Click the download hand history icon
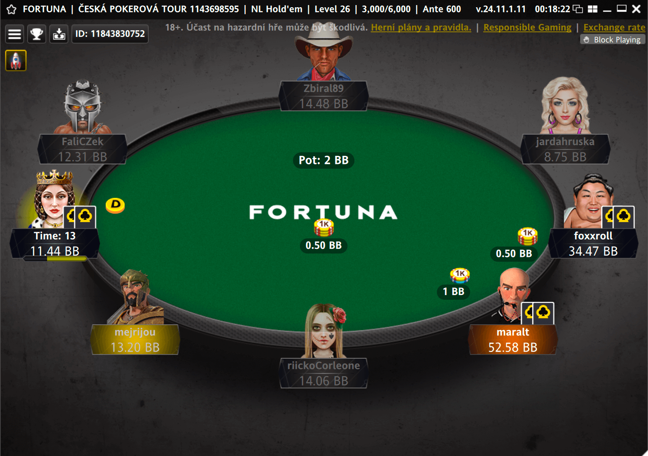The height and width of the screenshot is (456, 648). tap(59, 34)
